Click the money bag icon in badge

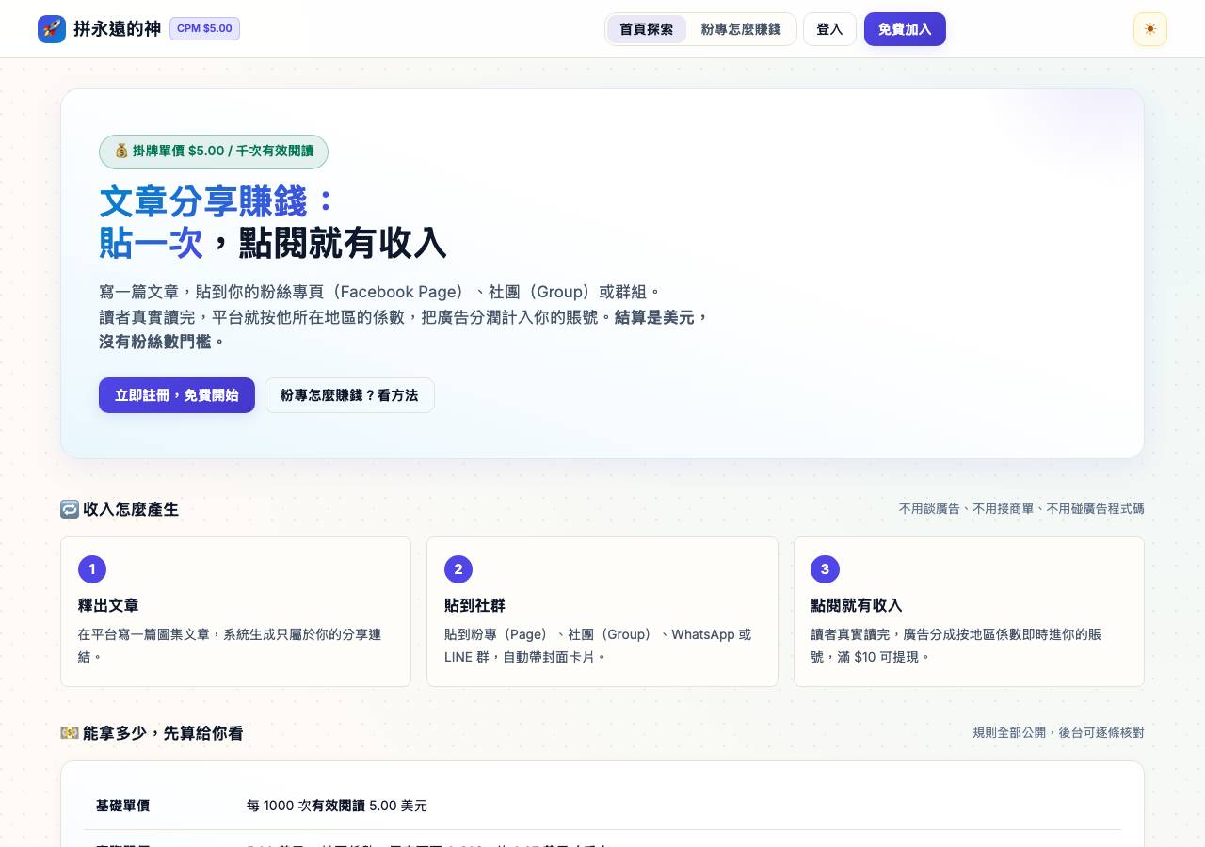click(x=121, y=152)
